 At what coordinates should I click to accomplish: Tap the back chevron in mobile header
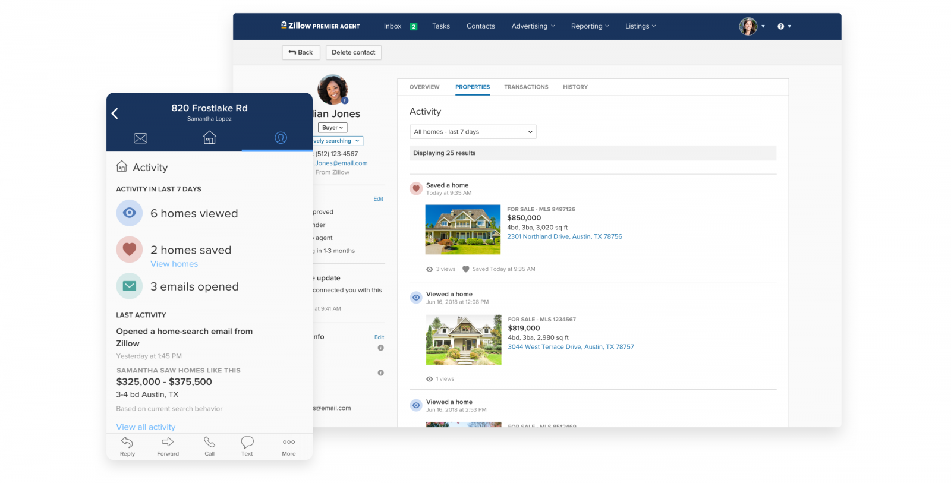[x=115, y=113]
